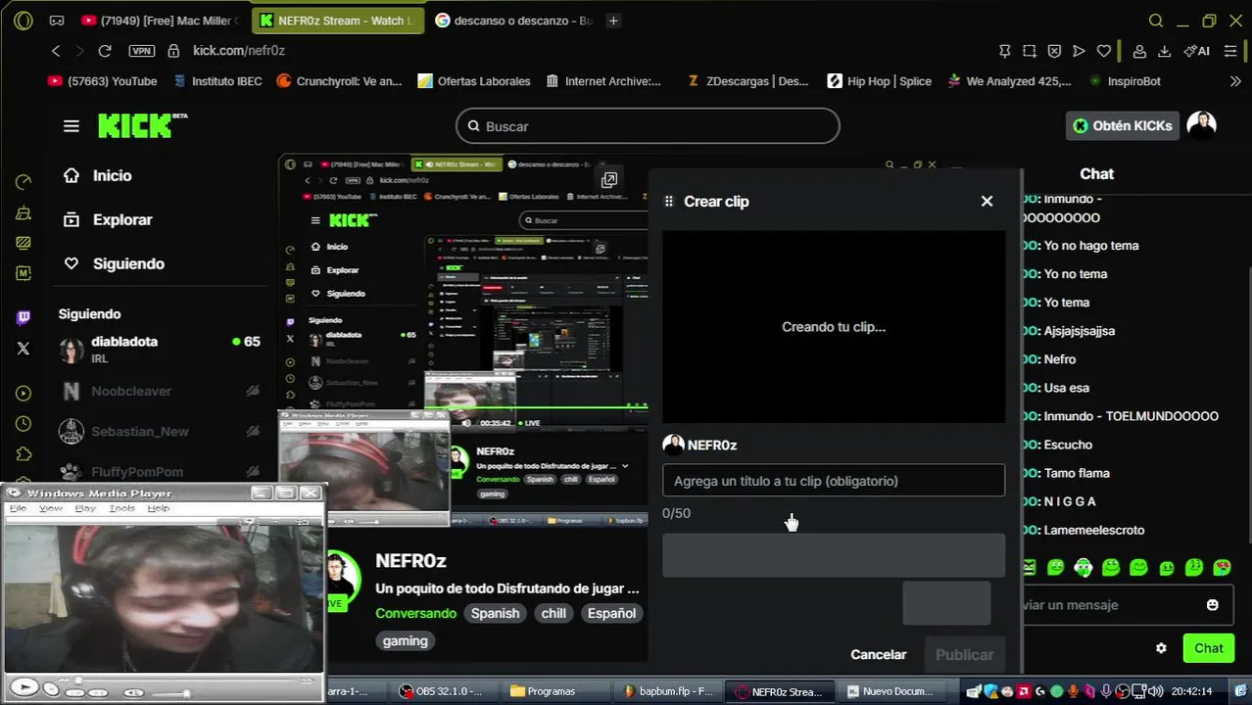Image resolution: width=1252 pixels, height=705 pixels.
Task: Click the Publicar button
Action: (964, 655)
